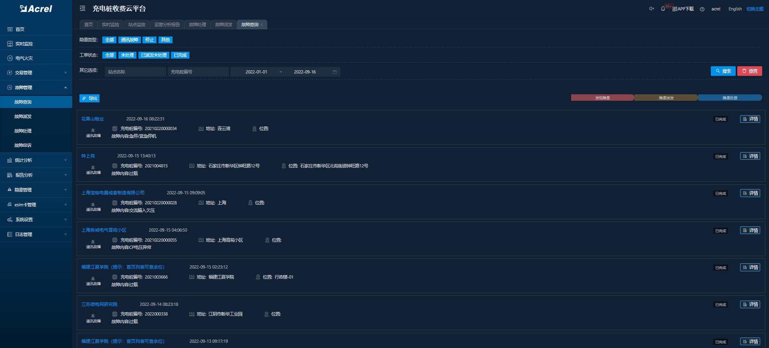
Task: Open 详情 for 花果山物业 record
Action: 750,119
